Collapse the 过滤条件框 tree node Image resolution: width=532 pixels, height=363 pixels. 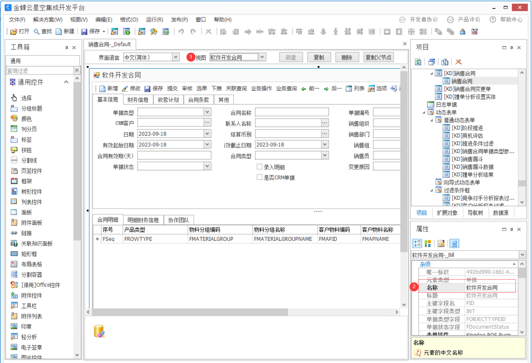coord(432,190)
